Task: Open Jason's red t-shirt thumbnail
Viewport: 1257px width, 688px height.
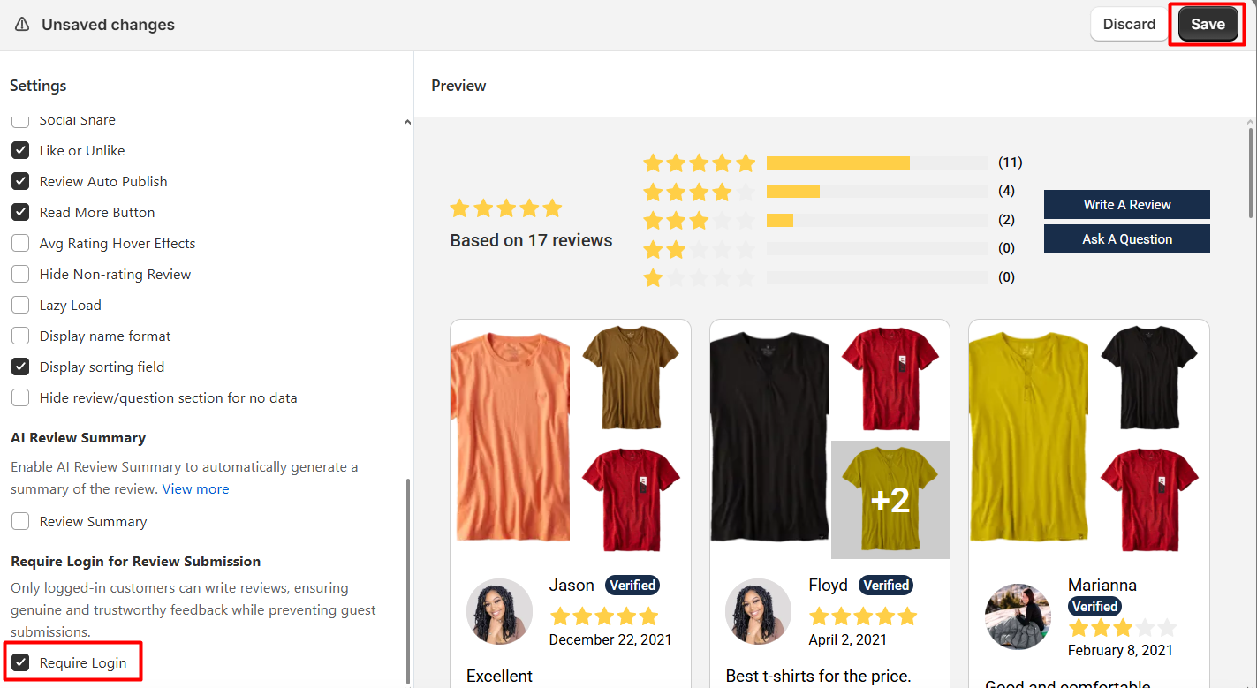Action: click(631, 500)
